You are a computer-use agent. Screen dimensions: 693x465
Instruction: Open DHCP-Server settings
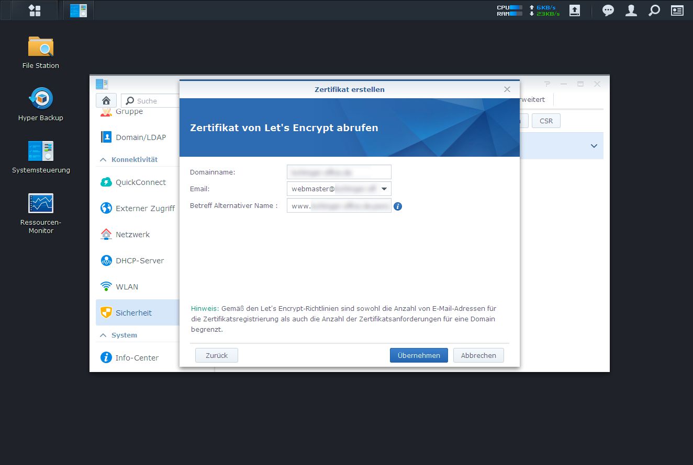pyautogui.click(x=138, y=261)
